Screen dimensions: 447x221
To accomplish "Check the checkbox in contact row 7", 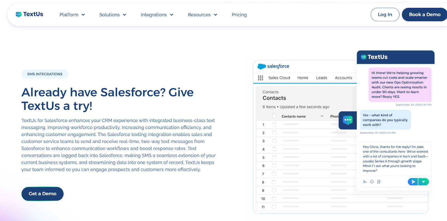I will (x=274, y=174).
